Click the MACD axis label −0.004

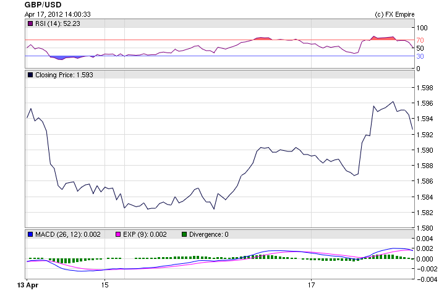pos(427,279)
